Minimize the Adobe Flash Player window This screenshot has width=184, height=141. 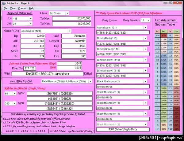coord(166,2)
